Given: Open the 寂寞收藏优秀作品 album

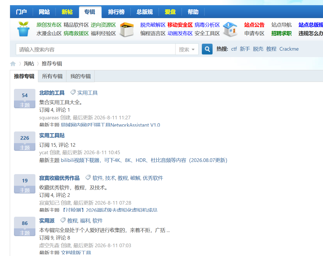Looking at the screenshot, I should (x=59, y=178).
